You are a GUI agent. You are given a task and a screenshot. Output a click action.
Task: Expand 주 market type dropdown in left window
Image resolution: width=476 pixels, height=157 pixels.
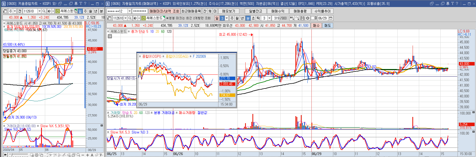pos(14,11)
